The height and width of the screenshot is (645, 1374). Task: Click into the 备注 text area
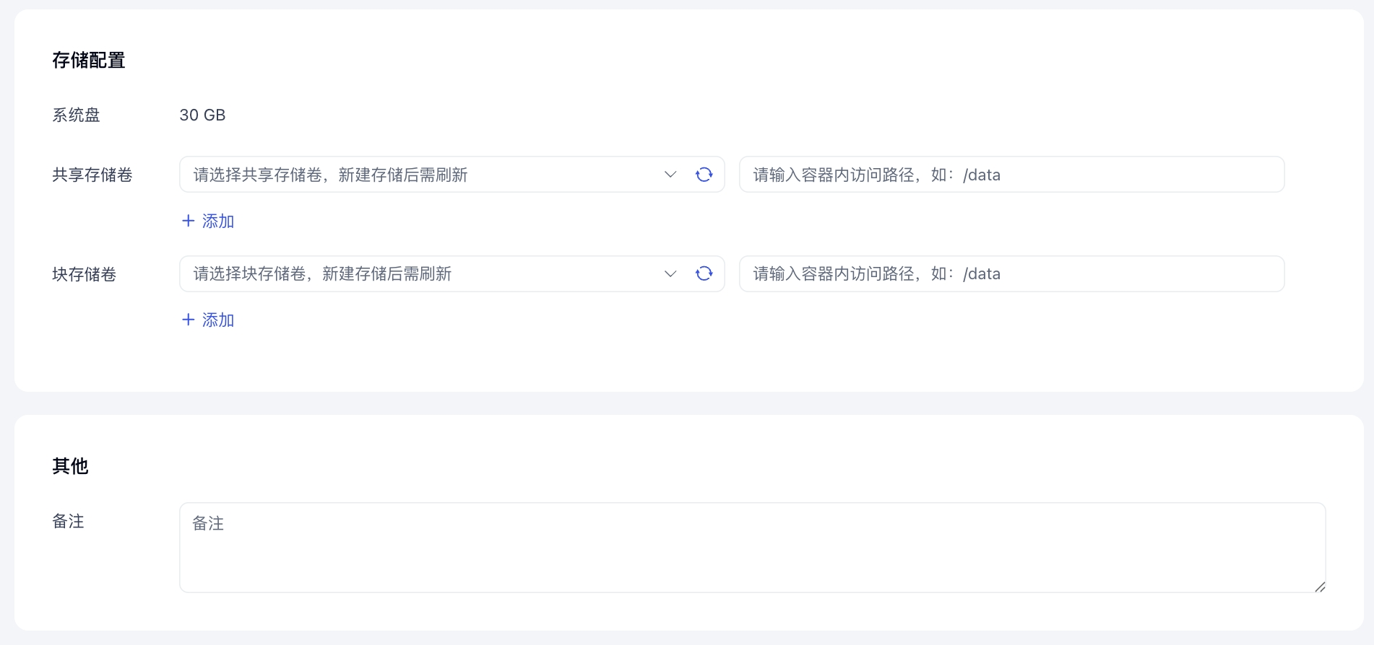(x=751, y=548)
